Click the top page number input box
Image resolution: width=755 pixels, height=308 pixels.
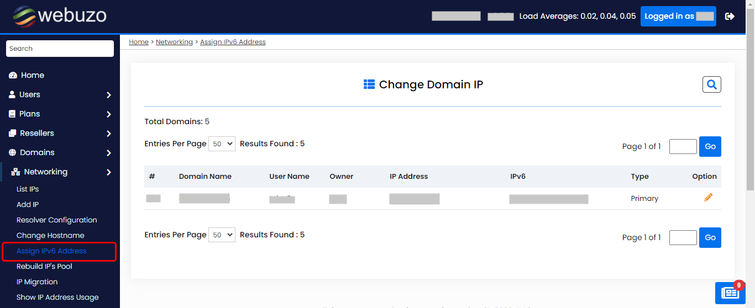pos(683,146)
